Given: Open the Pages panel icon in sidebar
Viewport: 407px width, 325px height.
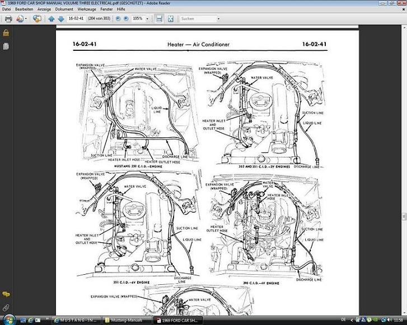Looking at the screenshot, I should pos(6,46).
